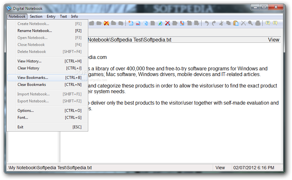This screenshot has width=292, height=180.
Task: Choose Clear Bookmarks menu entry
Action: 47,85
